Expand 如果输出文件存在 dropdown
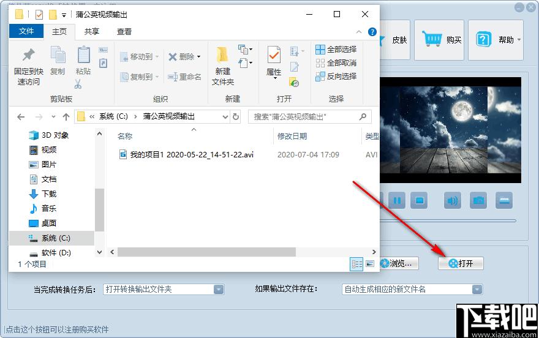The image size is (539, 338). 477,289
